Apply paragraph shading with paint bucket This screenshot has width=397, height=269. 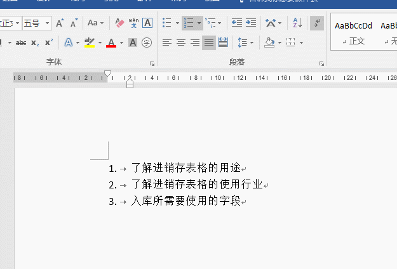269,43
